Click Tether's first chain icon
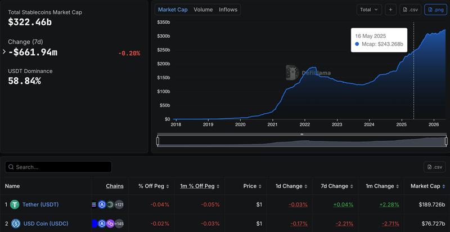 coord(94,205)
